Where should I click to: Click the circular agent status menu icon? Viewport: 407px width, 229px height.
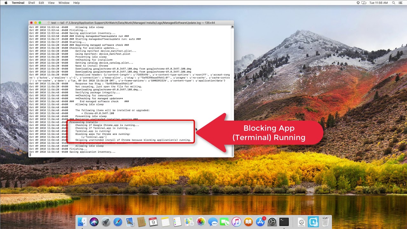point(358,3)
